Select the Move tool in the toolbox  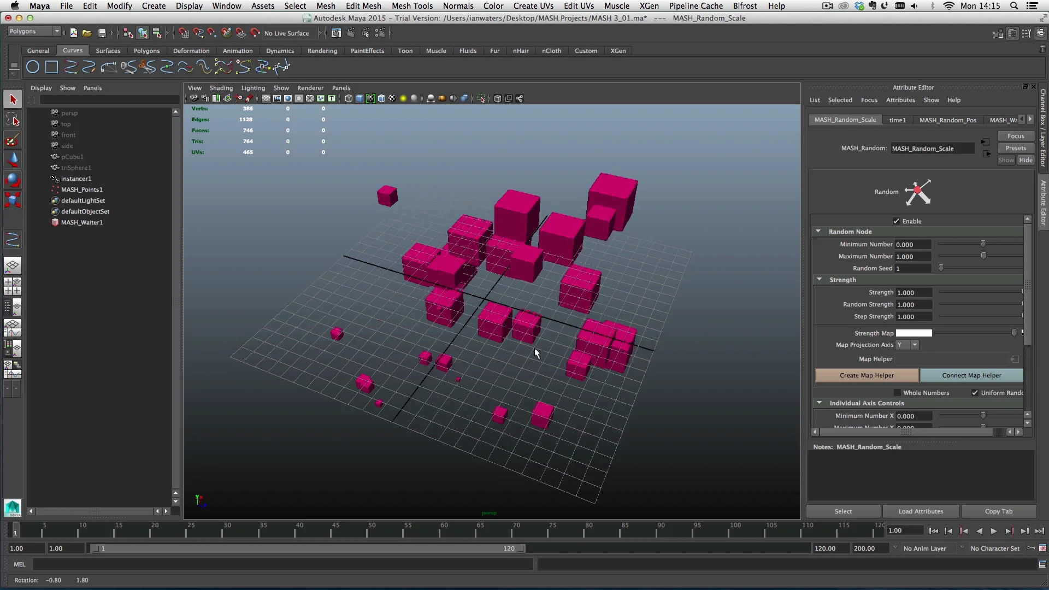click(13, 160)
